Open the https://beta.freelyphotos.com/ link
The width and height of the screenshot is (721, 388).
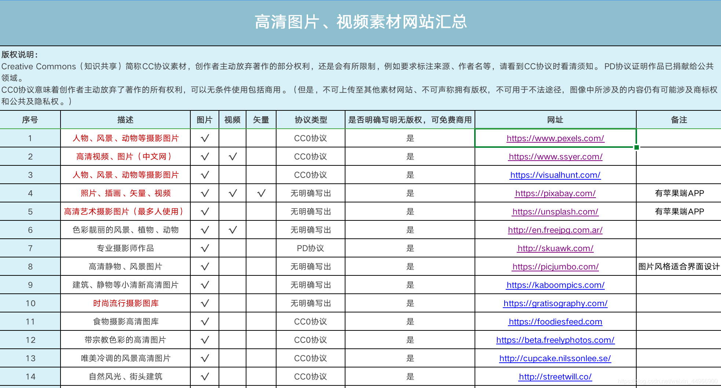click(555, 340)
